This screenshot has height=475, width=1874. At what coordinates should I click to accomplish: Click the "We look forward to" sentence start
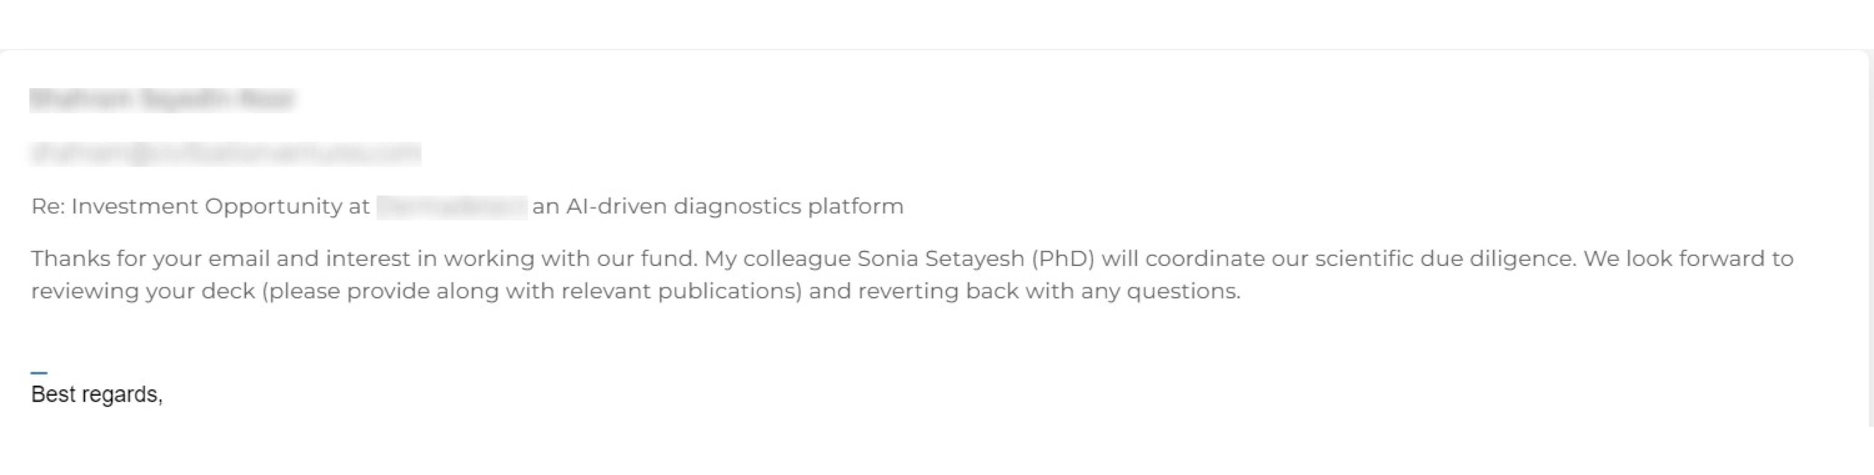pyautogui.click(x=1688, y=259)
